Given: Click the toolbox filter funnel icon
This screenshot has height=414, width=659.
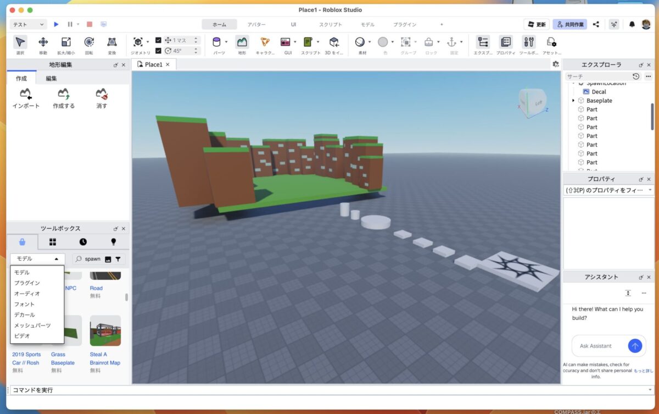Looking at the screenshot, I should (x=118, y=259).
